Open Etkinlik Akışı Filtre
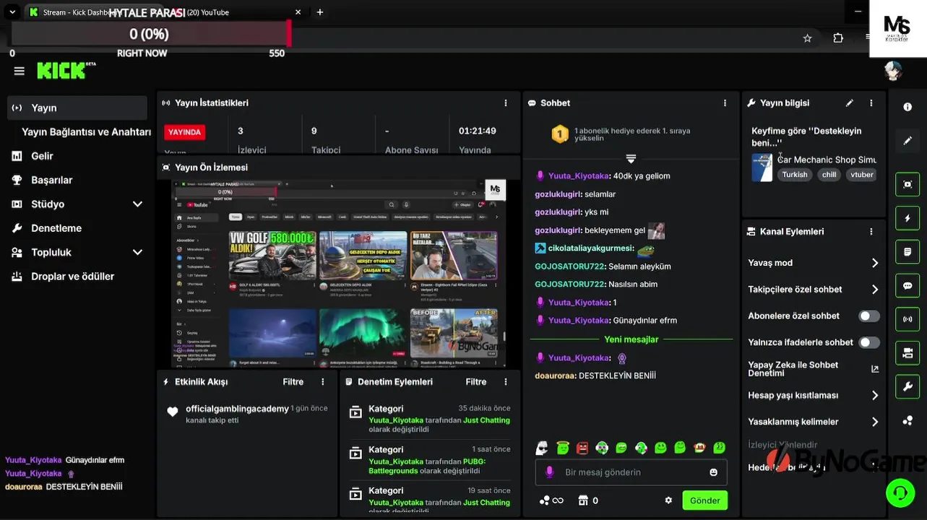 click(293, 382)
